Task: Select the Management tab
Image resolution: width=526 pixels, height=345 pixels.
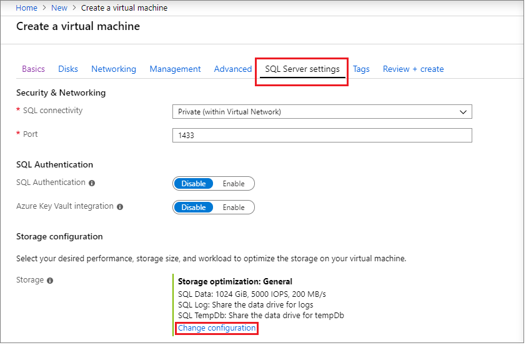Action: (175, 69)
